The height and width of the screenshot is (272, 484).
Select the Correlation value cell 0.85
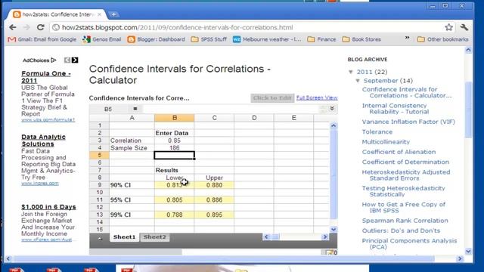(175, 141)
